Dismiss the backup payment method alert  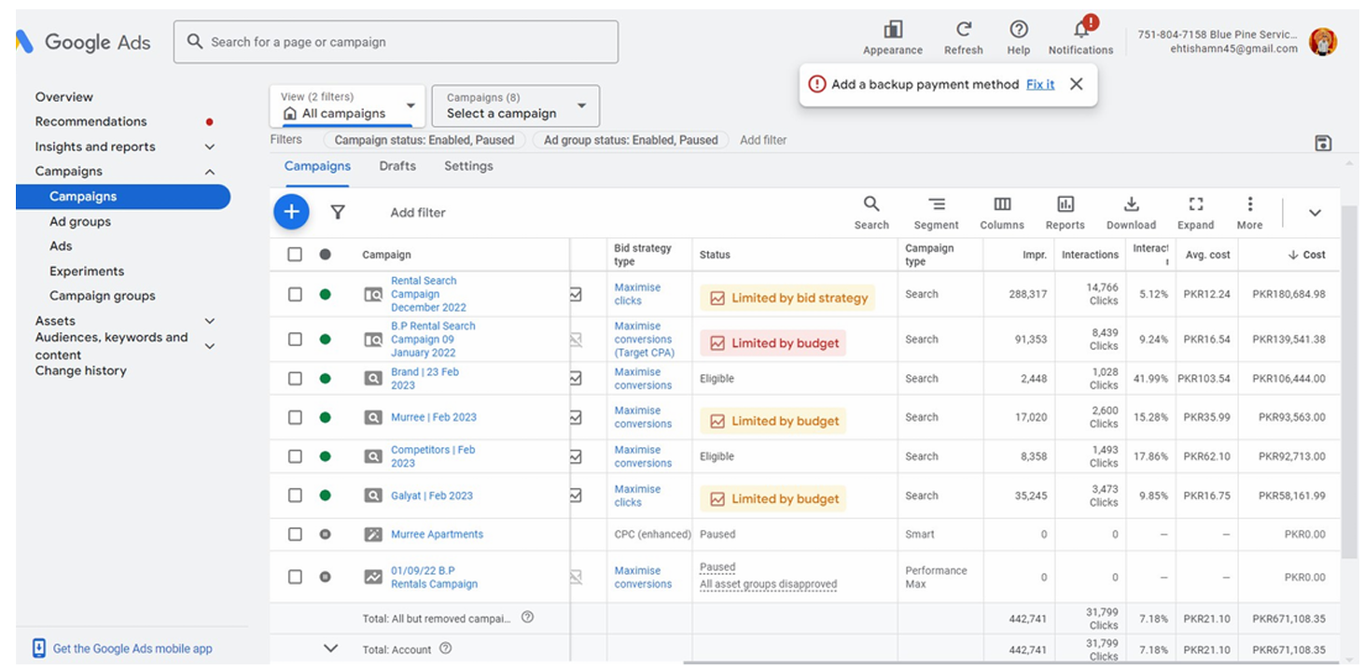coord(1076,84)
